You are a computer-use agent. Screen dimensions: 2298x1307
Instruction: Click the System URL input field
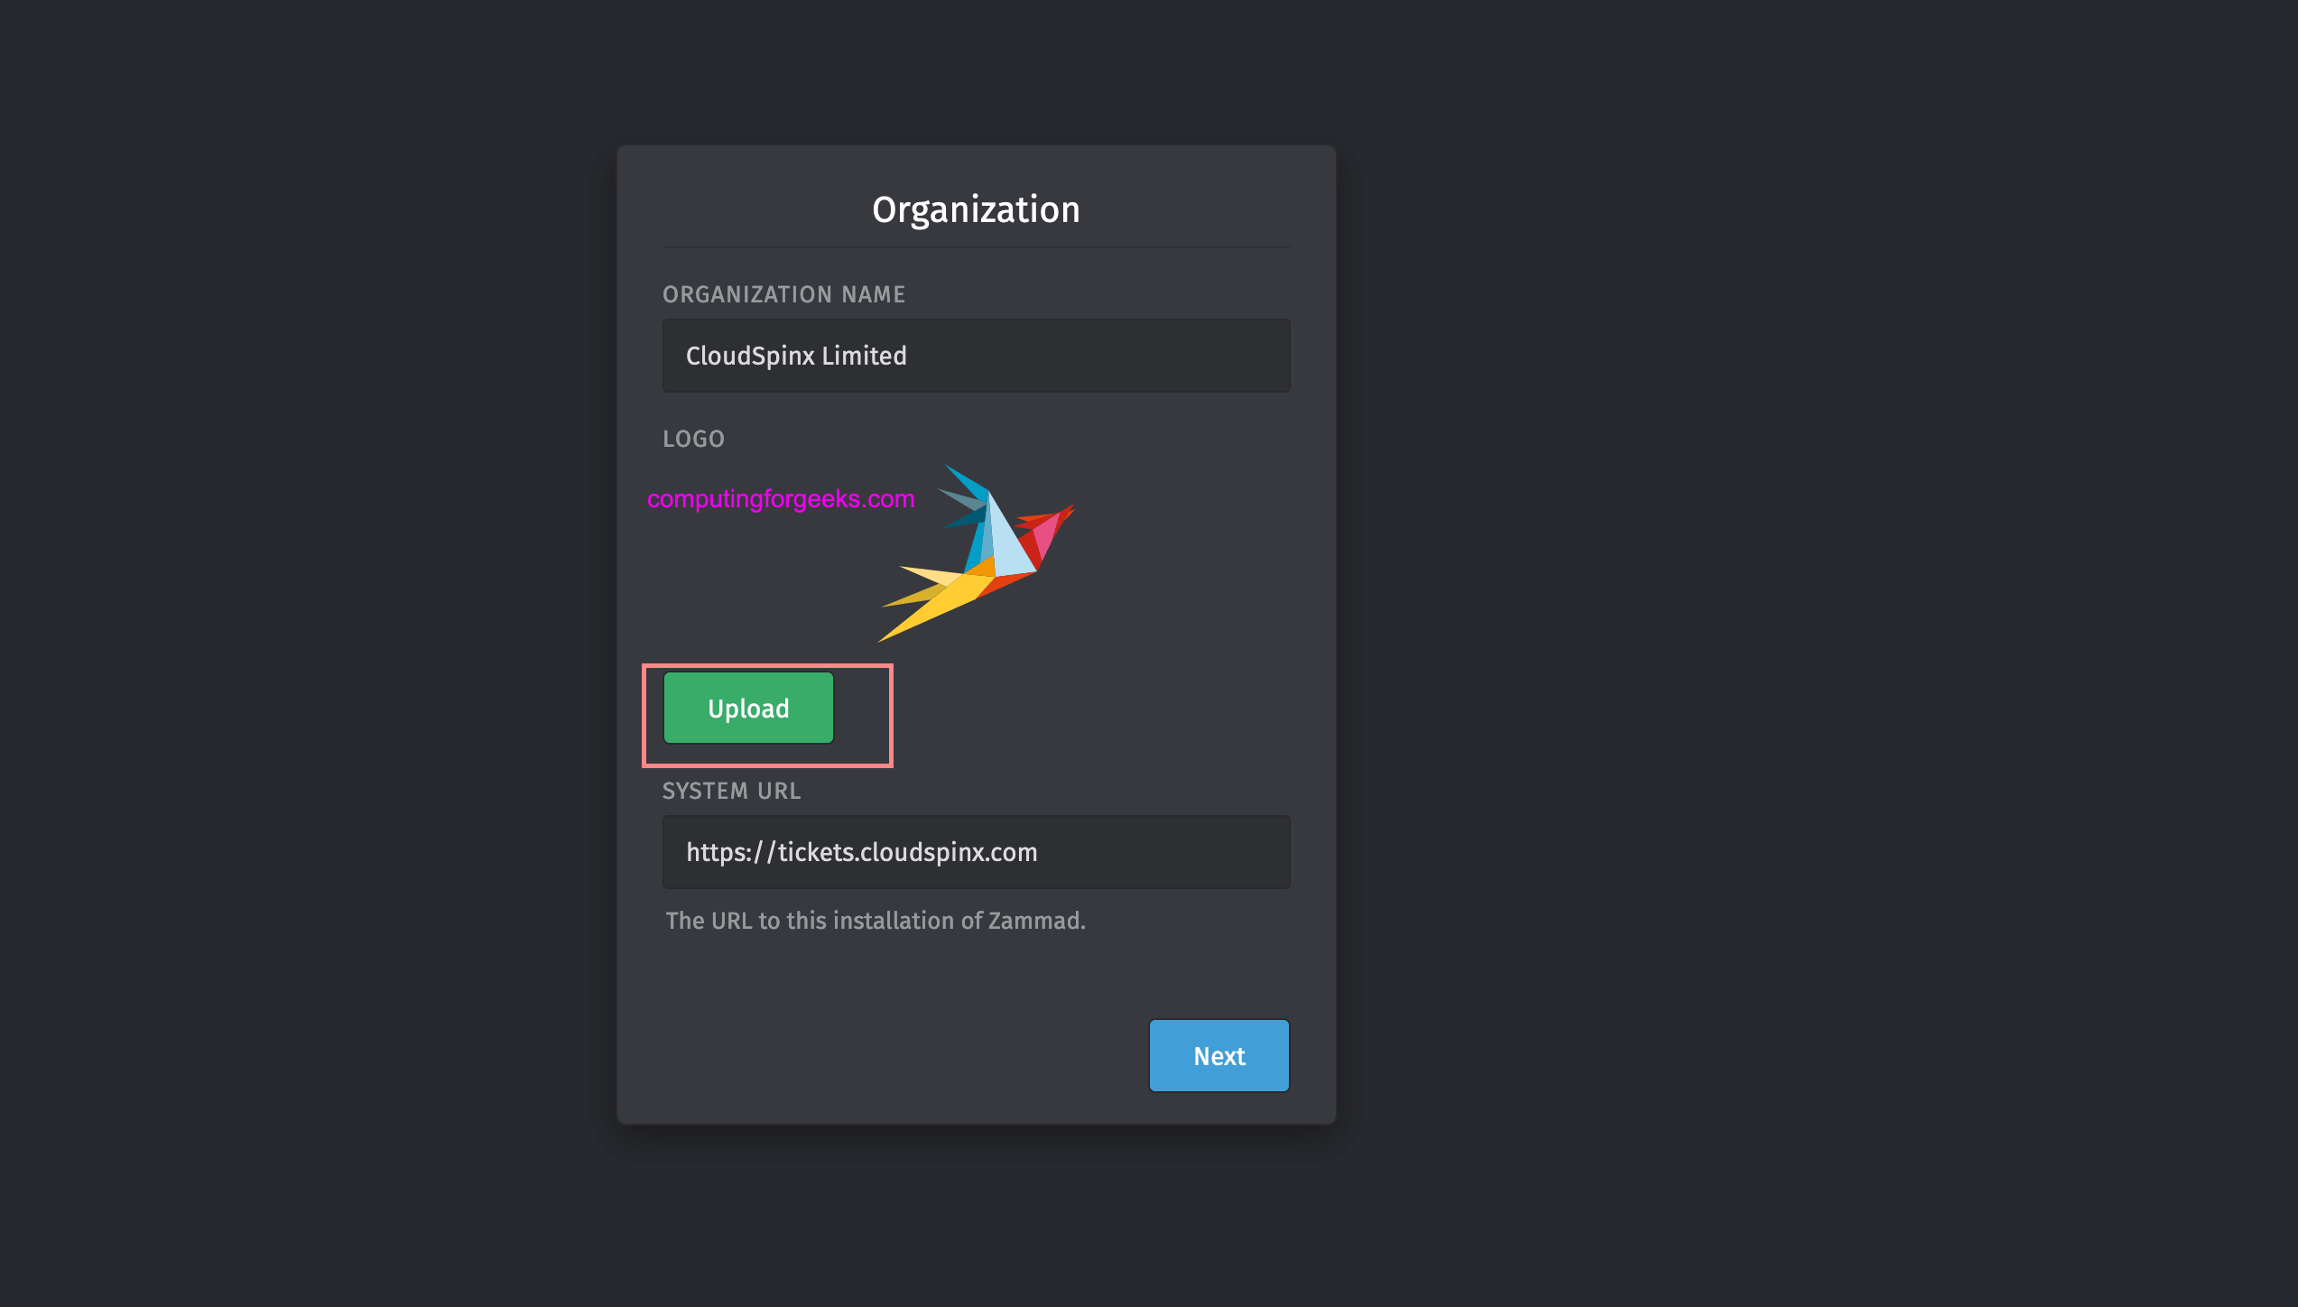point(976,852)
